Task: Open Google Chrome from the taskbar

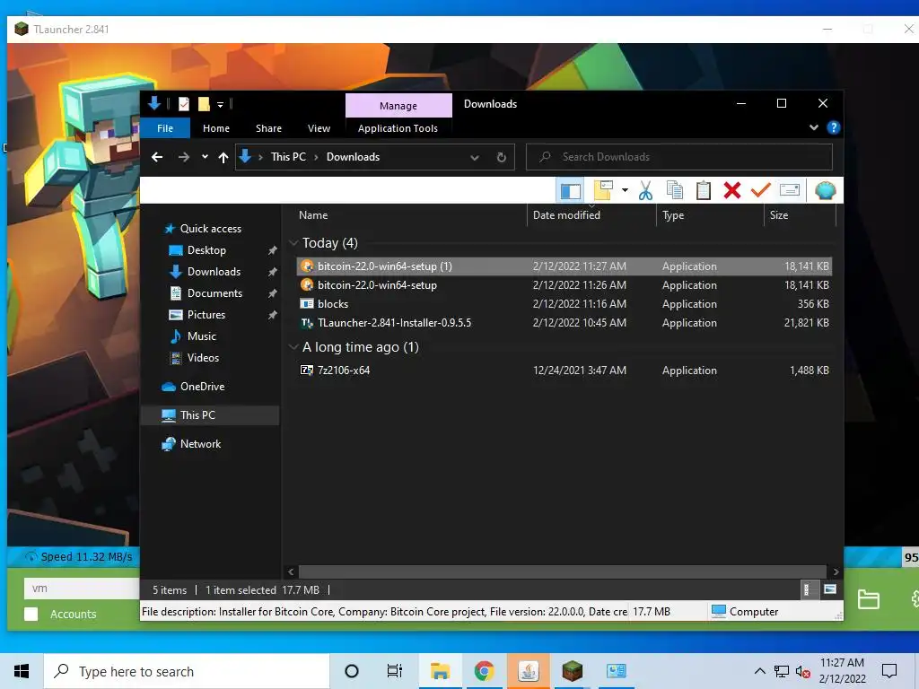Action: point(484,671)
